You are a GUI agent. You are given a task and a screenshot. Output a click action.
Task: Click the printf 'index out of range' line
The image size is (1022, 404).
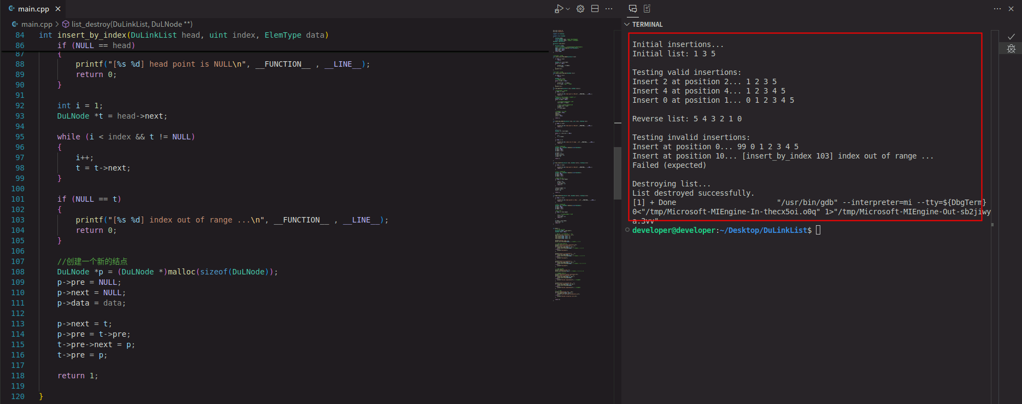point(232,220)
